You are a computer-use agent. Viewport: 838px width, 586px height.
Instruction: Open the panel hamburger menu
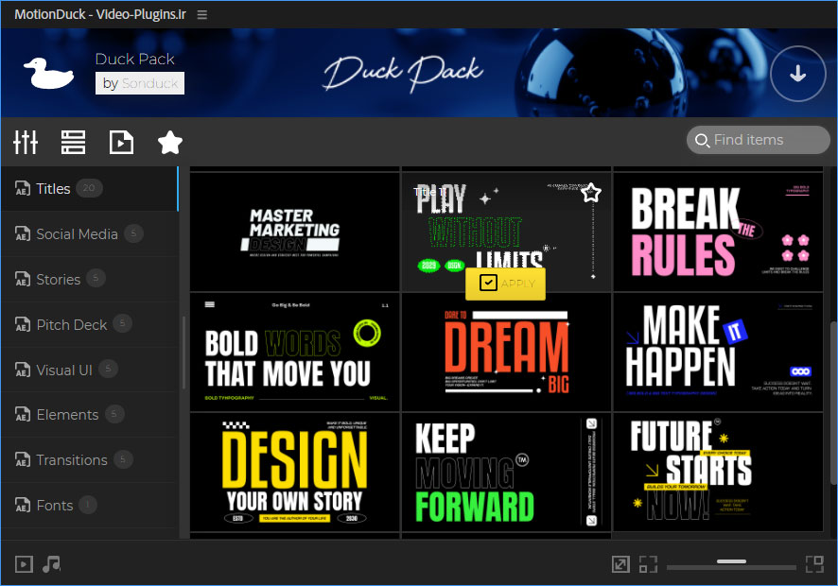coord(202,14)
